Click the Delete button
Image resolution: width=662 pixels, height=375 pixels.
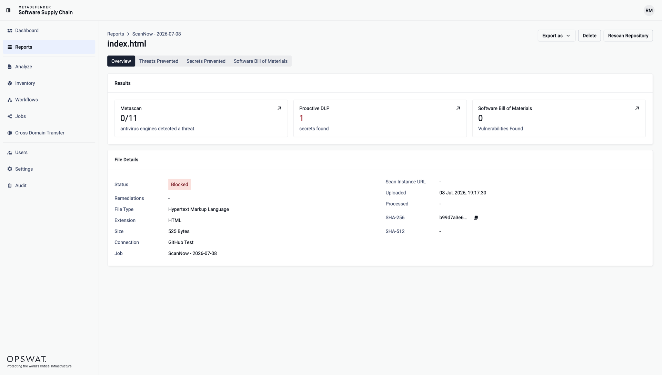click(589, 36)
